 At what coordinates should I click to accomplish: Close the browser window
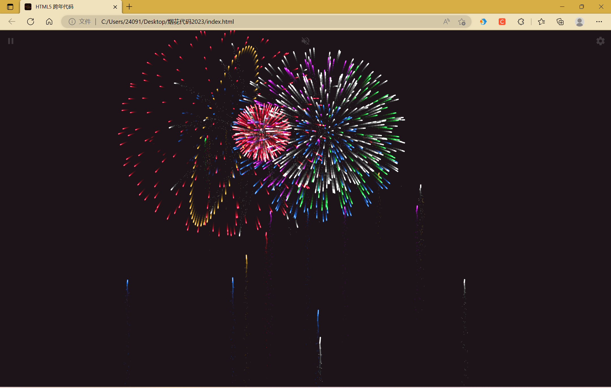(x=601, y=7)
